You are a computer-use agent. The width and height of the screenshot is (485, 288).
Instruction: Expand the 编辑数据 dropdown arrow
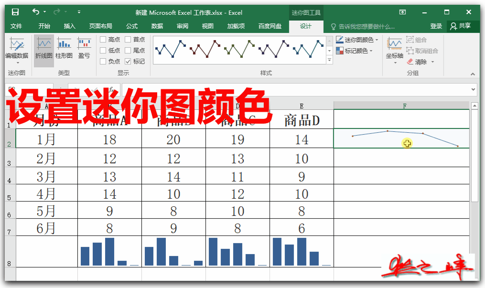pos(18,63)
